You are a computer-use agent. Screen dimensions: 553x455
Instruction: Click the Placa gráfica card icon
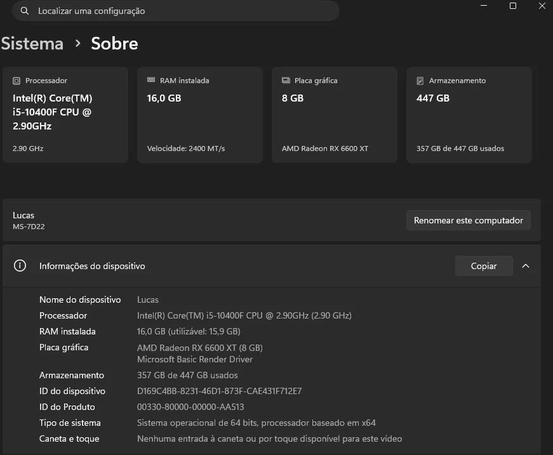pos(286,81)
